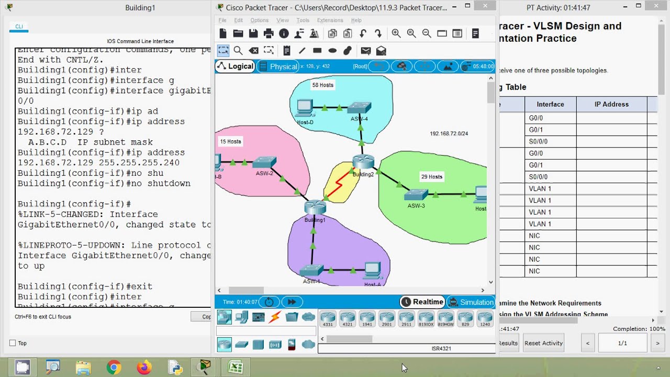The image size is (670, 377).
Task: Select the Switches subcategory icon
Action: [241, 345]
